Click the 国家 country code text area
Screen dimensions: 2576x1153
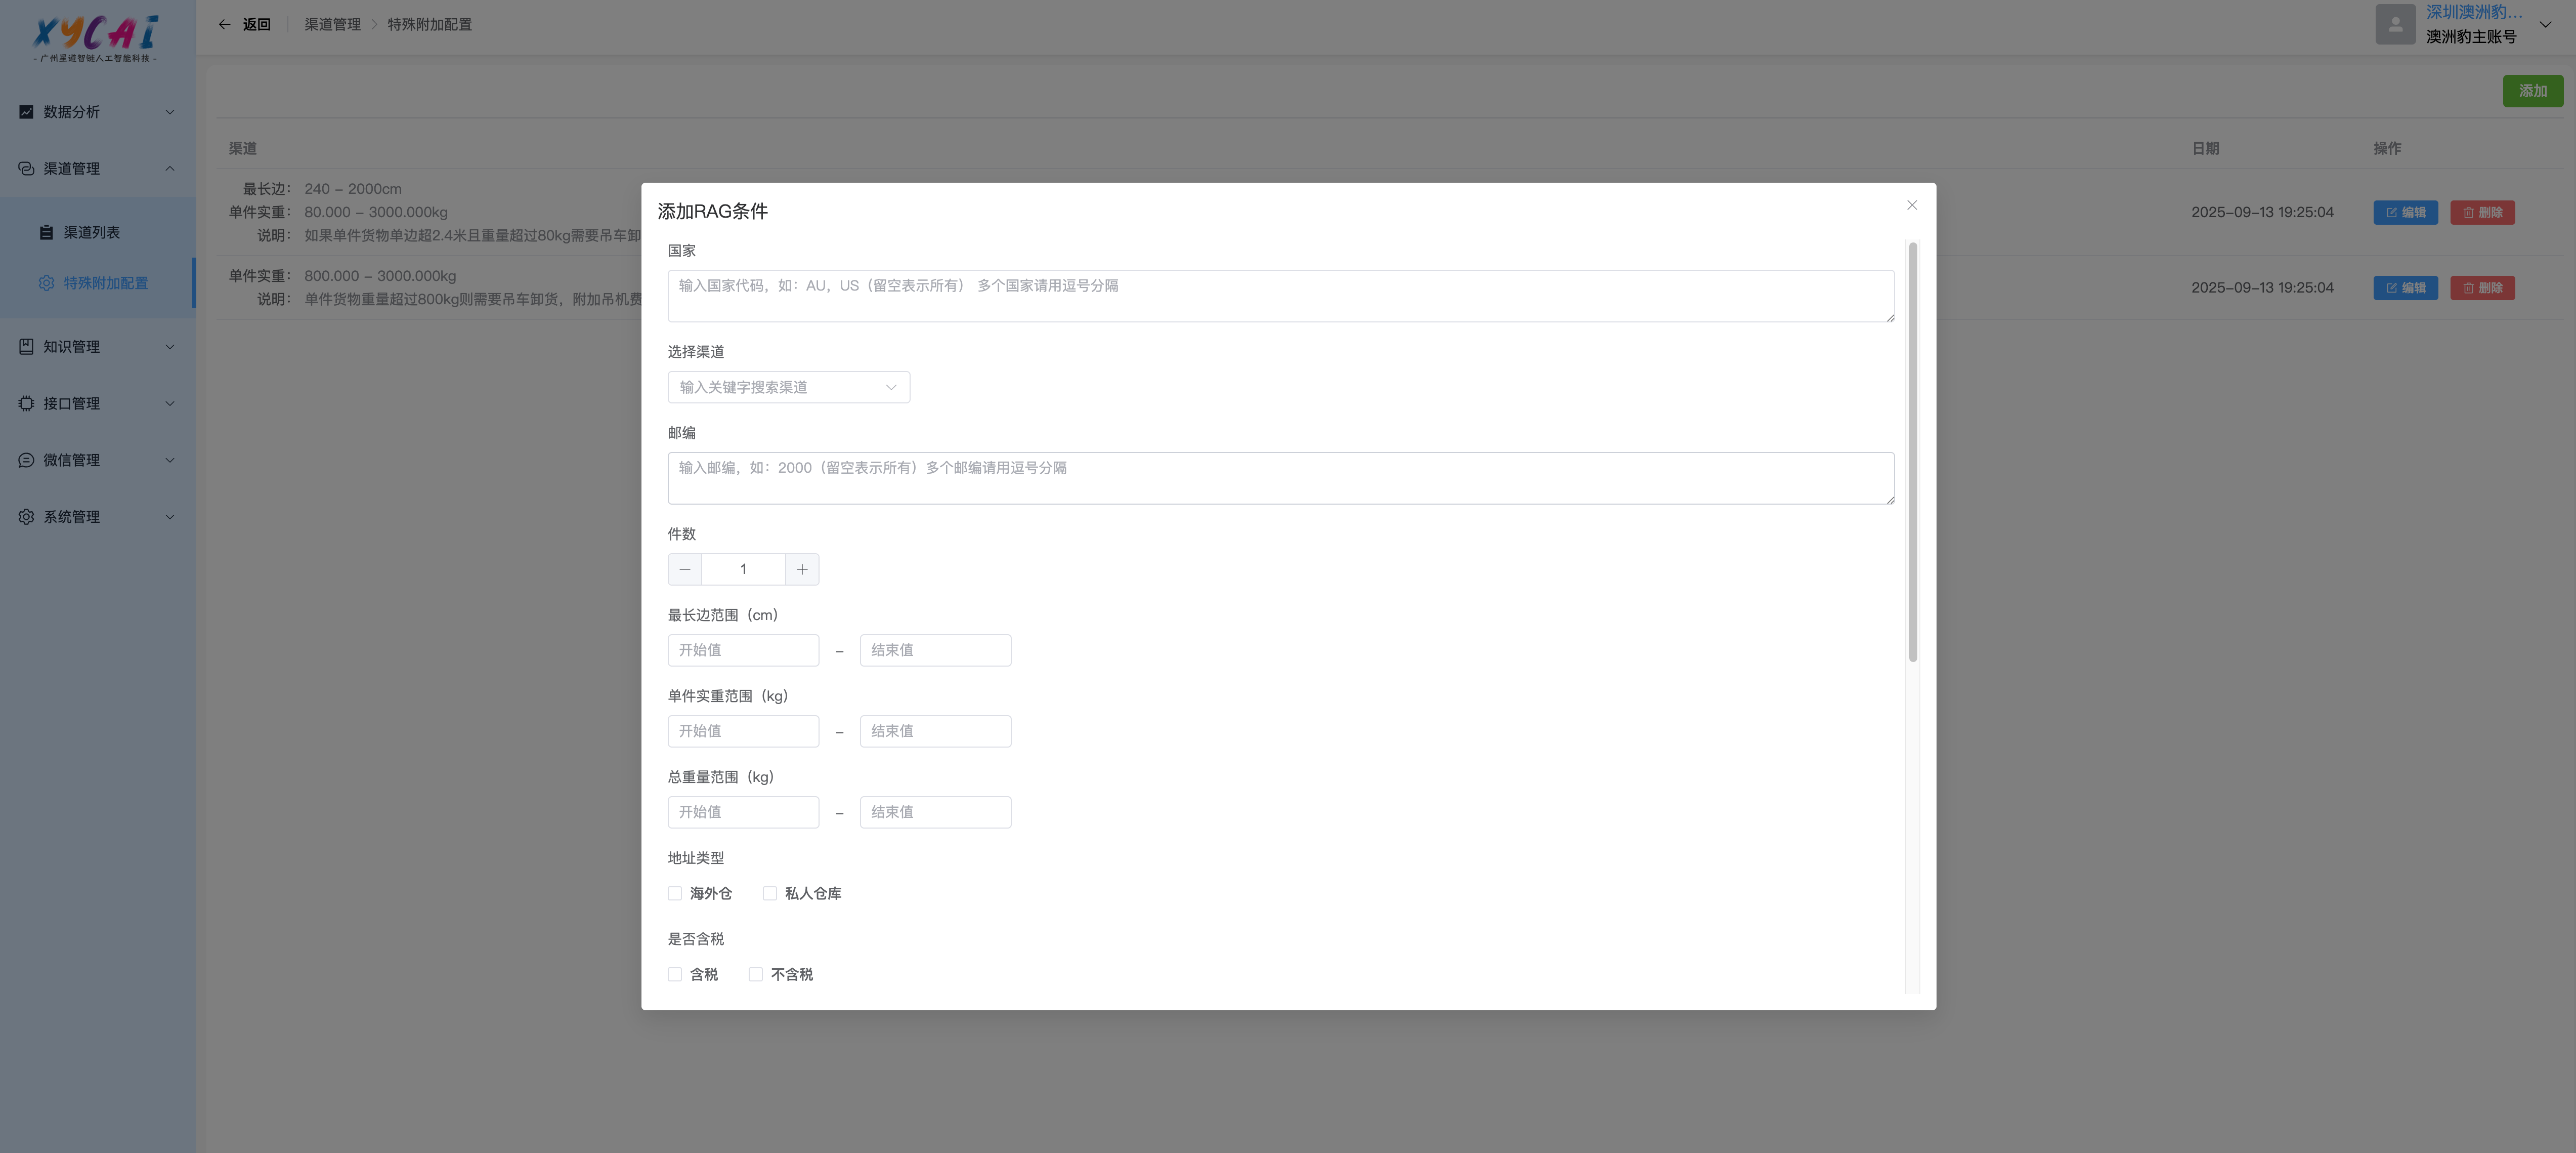click(1280, 296)
